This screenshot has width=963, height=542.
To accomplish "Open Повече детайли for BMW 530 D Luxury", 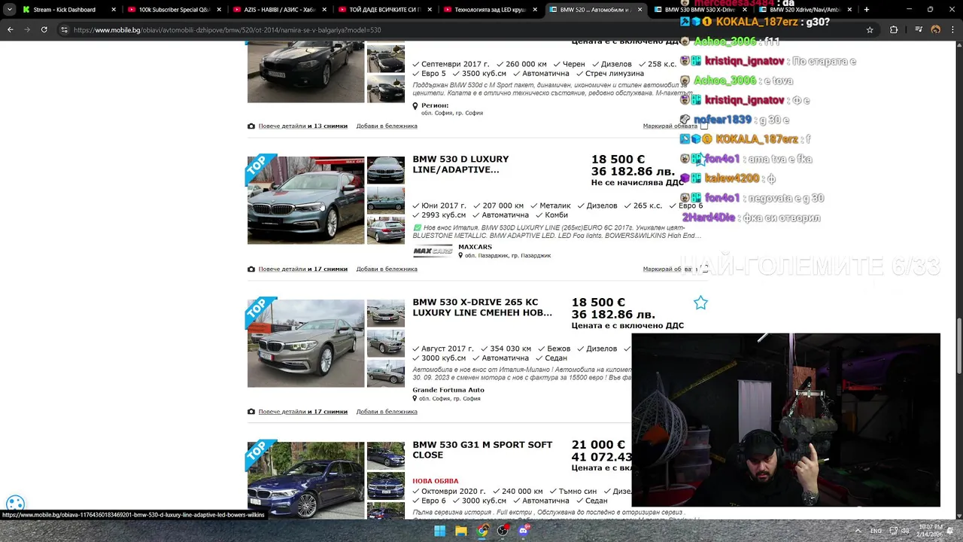I will coord(303,269).
